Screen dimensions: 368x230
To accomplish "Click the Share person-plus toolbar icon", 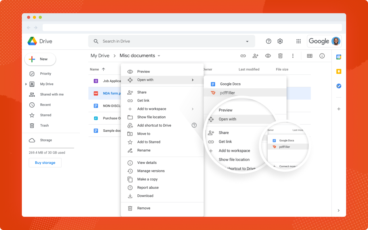I will [256, 56].
